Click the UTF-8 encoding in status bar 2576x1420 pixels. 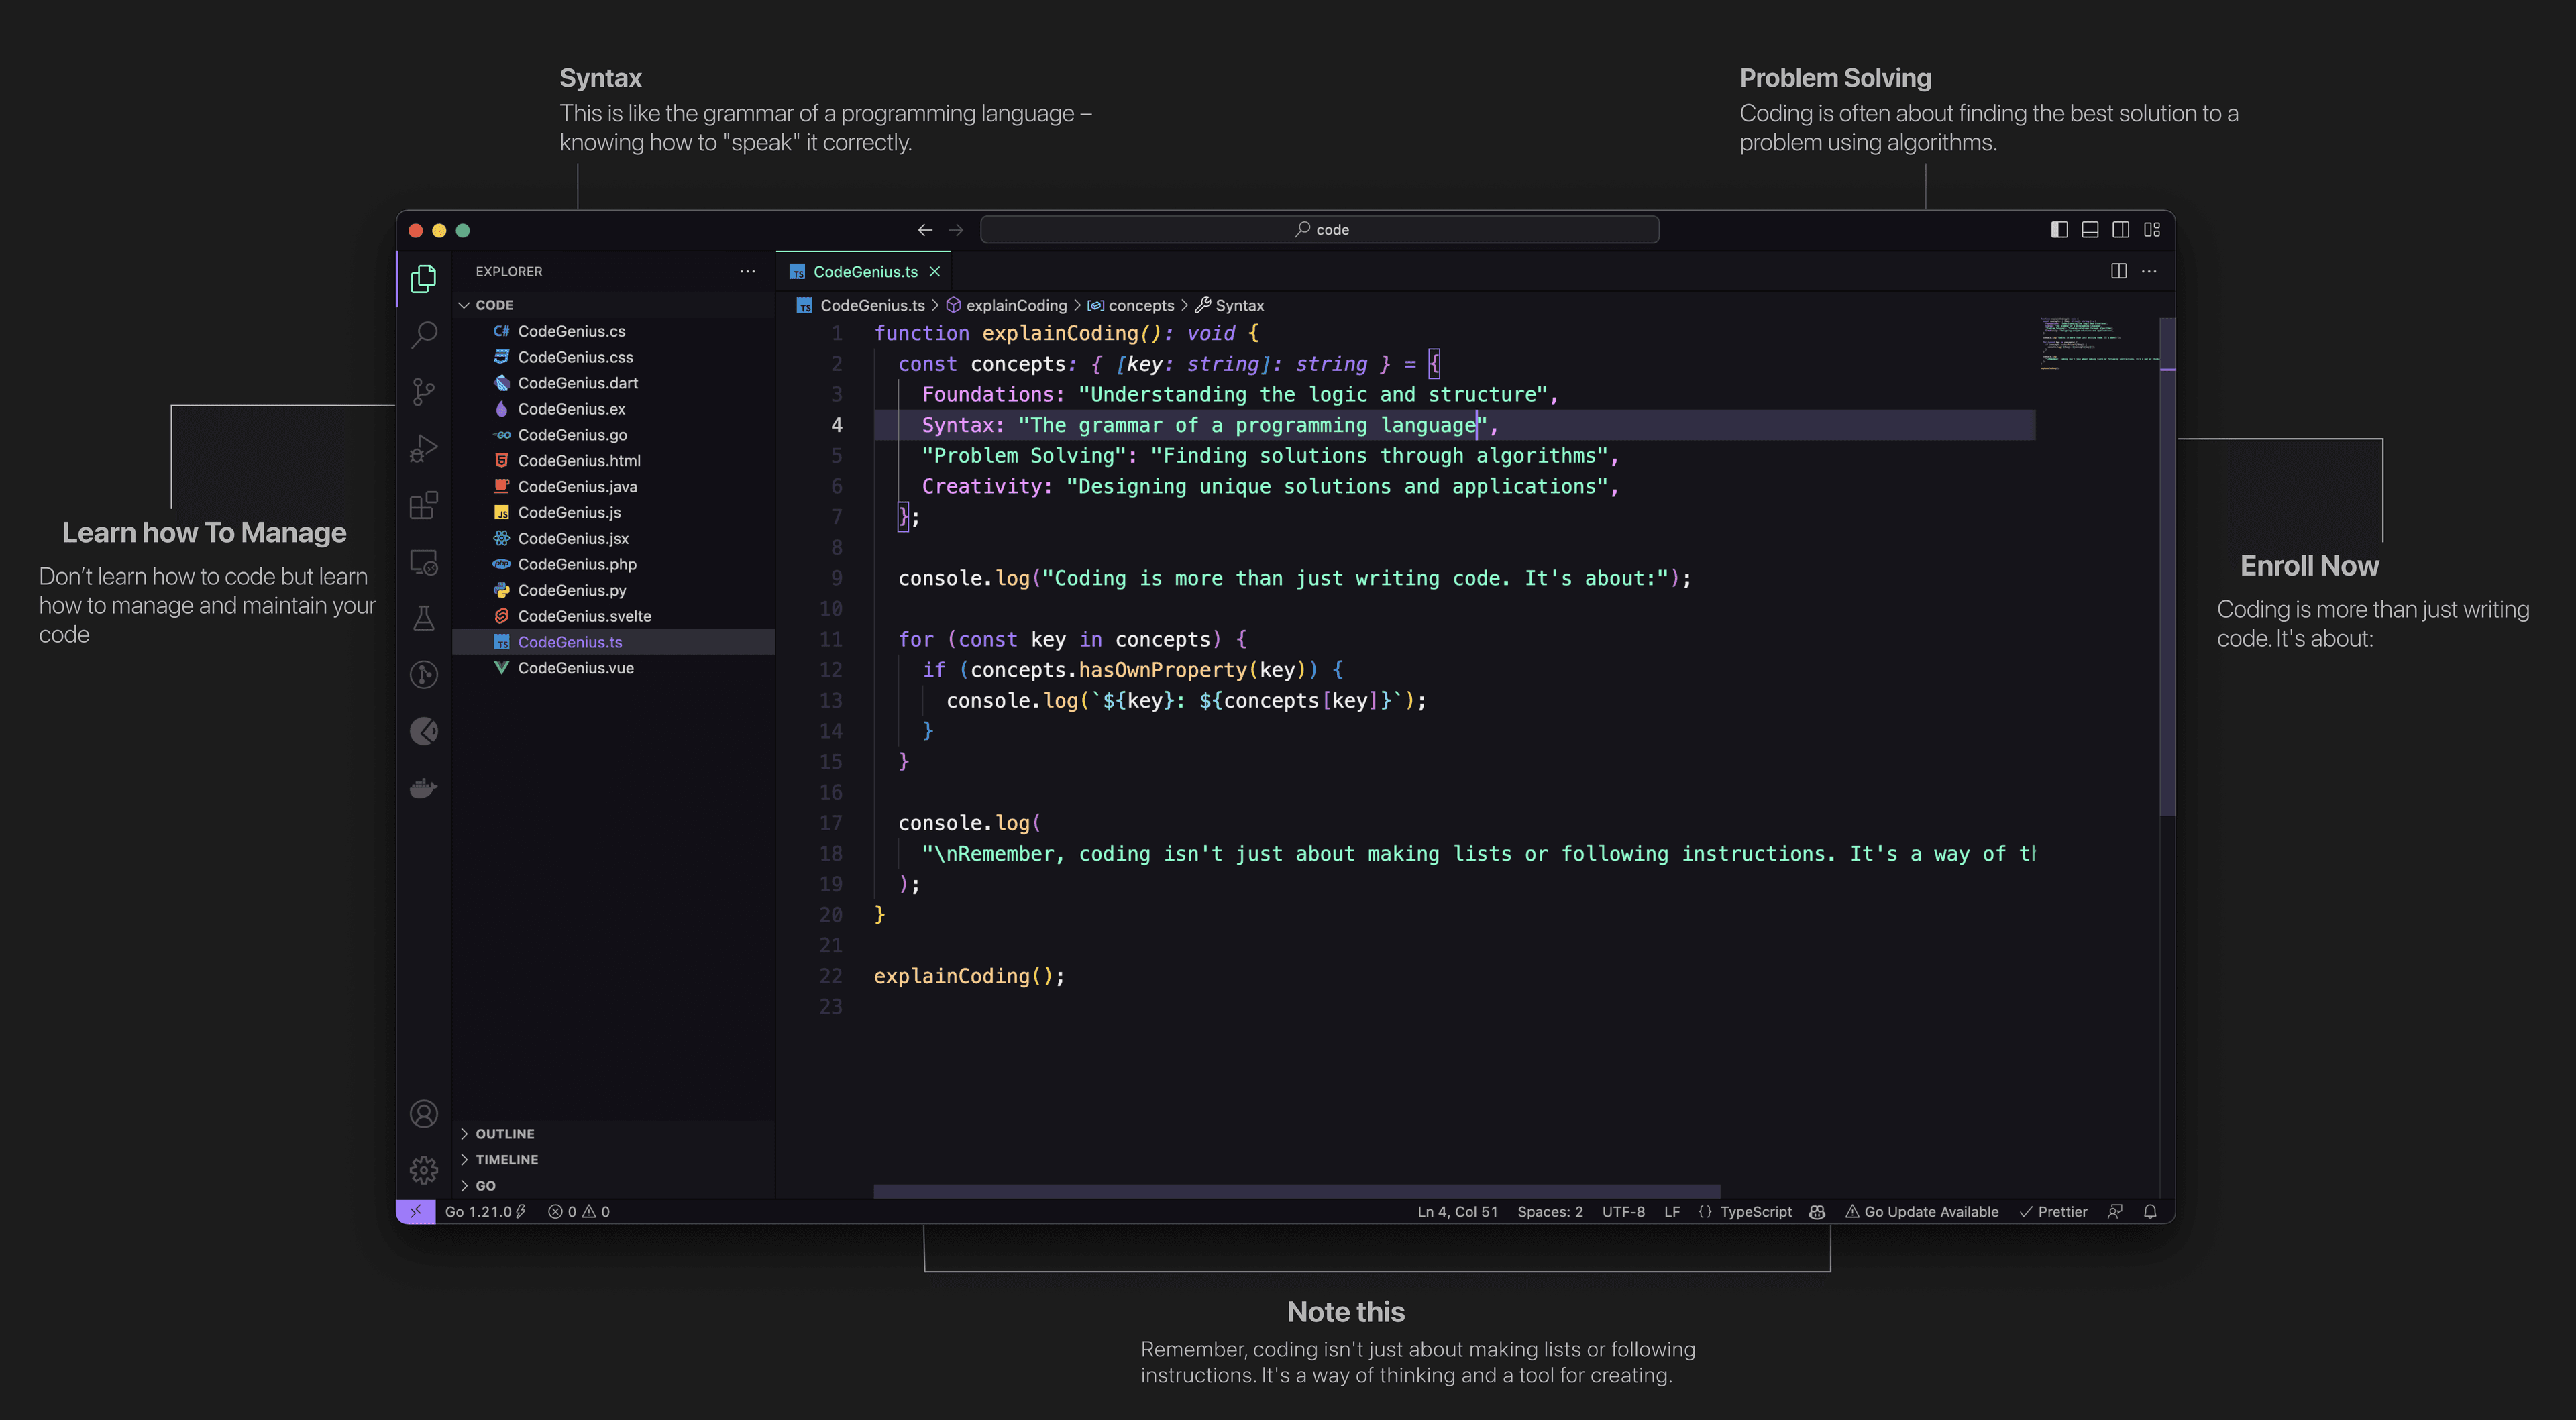pos(1623,1210)
